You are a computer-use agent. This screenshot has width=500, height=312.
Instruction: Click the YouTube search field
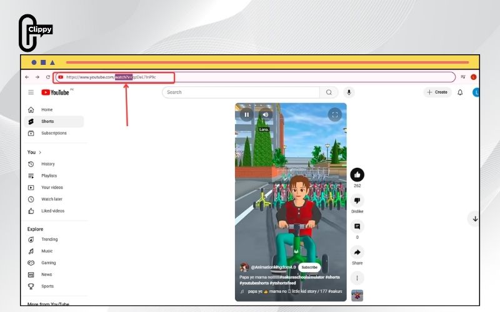(241, 92)
